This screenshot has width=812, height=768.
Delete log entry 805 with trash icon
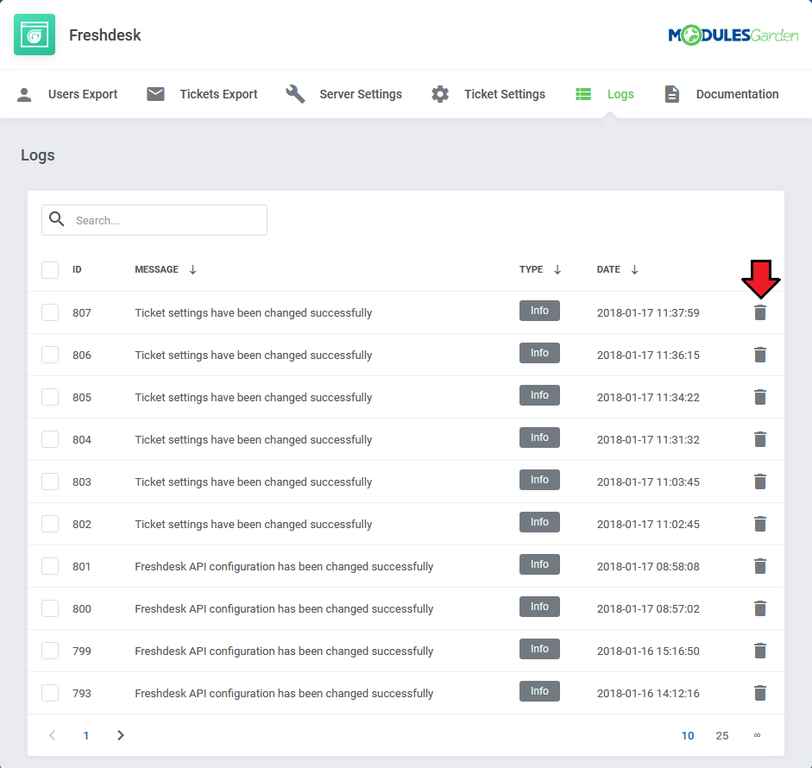pyautogui.click(x=759, y=397)
